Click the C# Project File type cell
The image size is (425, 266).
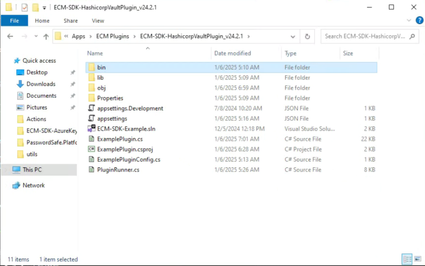(x=303, y=149)
